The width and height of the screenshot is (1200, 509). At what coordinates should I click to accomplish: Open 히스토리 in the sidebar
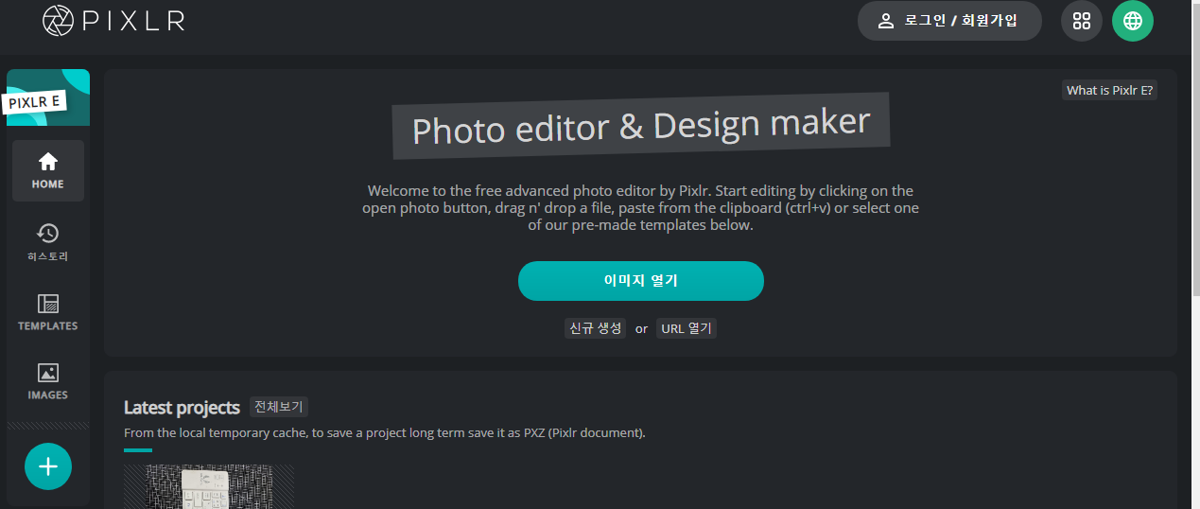pos(48,242)
